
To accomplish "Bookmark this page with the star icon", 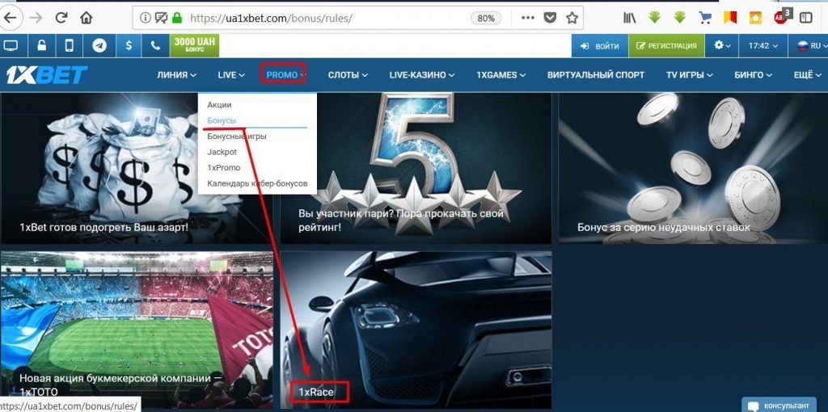I will (x=572, y=18).
